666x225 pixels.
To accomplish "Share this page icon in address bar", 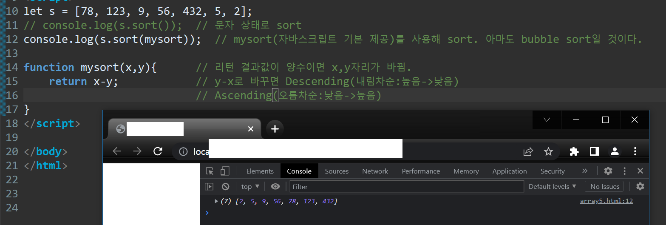I will click(x=528, y=151).
